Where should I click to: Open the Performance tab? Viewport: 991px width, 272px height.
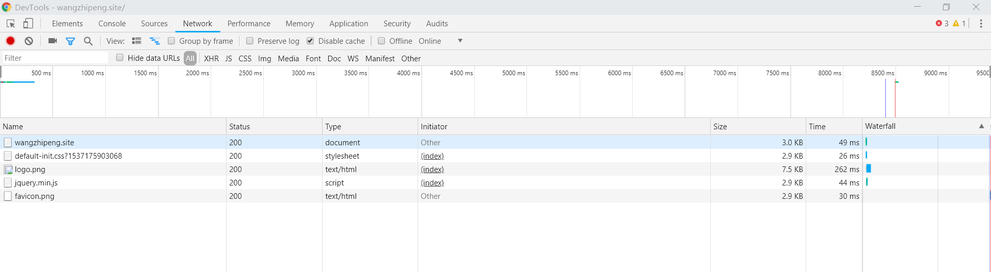coord(249,24)
